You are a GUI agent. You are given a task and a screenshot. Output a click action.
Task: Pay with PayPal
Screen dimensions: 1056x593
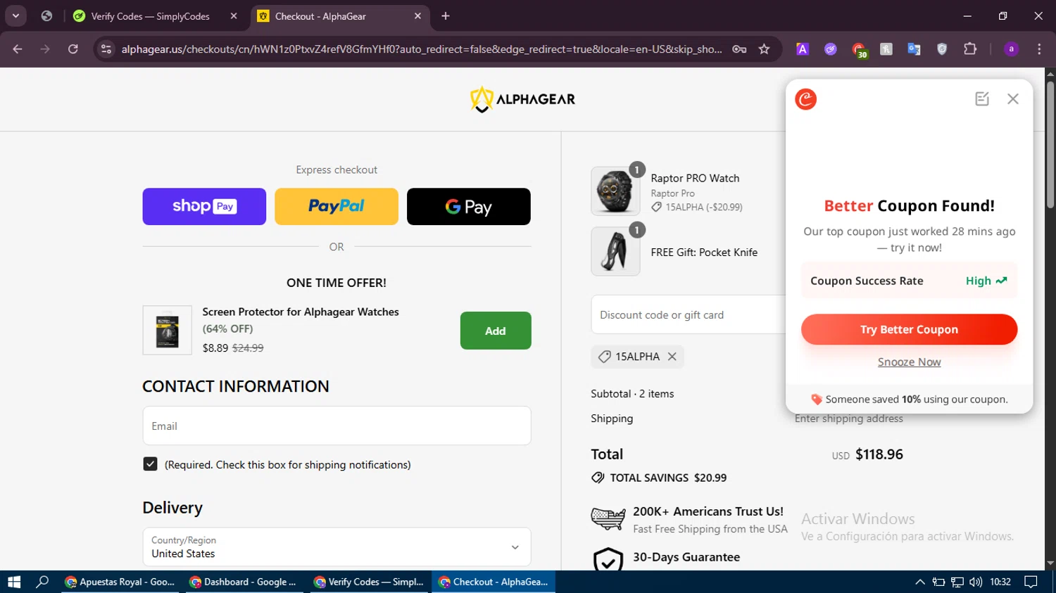click(337, 206)
